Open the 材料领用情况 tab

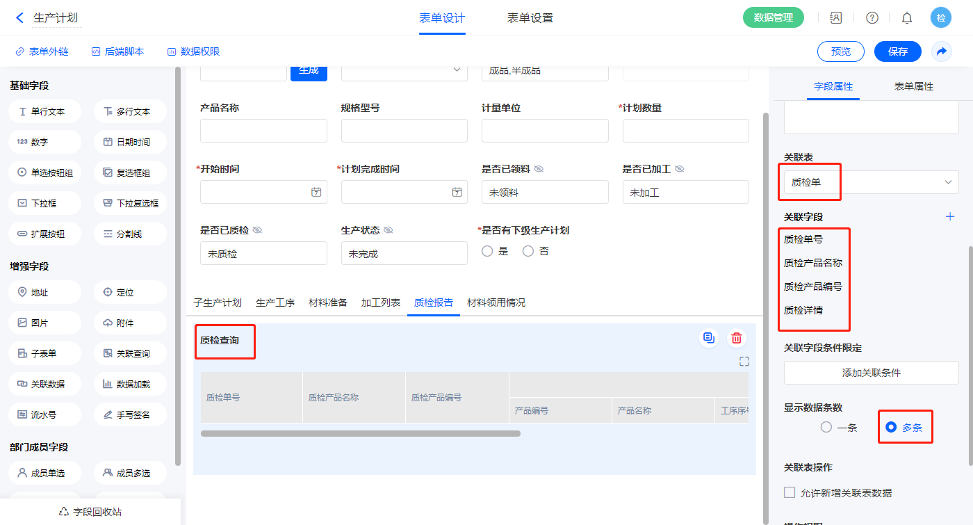click(x=496, y=302)
